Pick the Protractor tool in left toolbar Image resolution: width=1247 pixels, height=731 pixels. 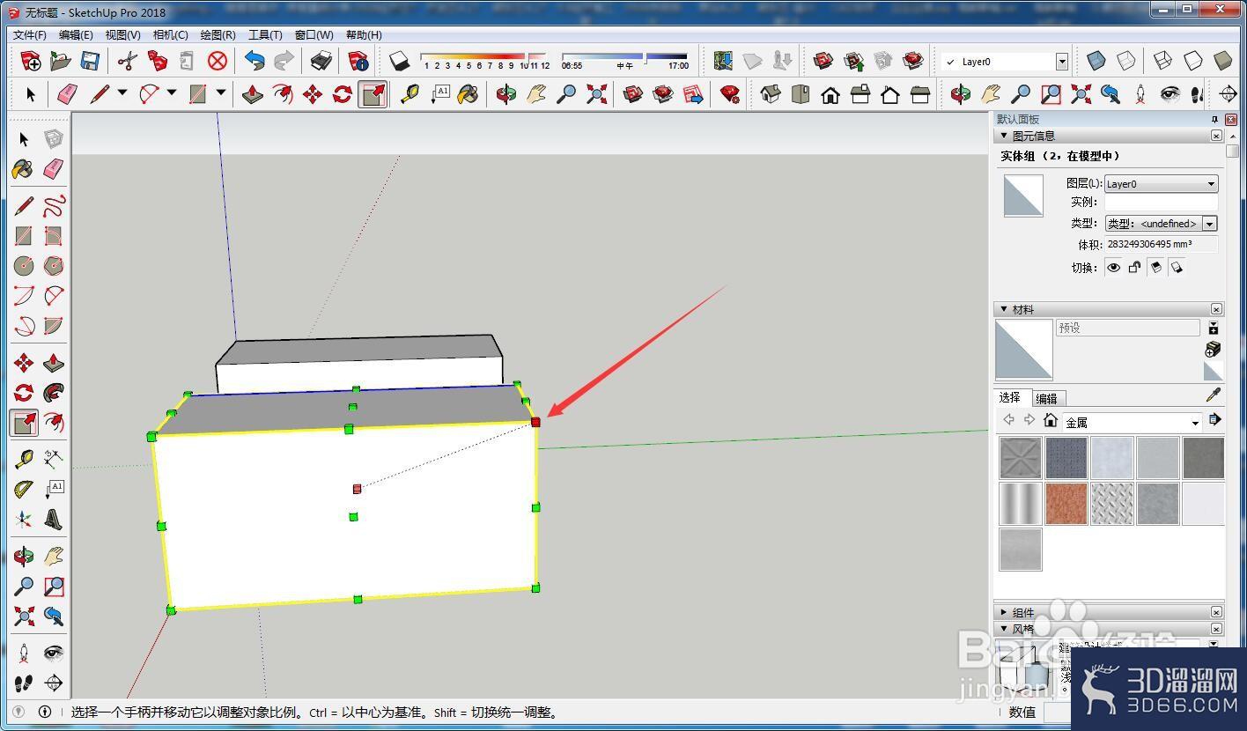tap(24, 489)
